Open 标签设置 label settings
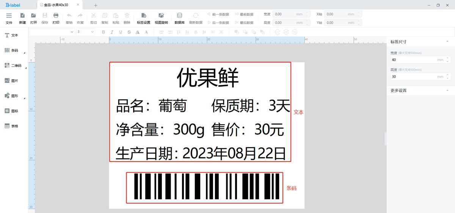455x213 pixels. click(x=144, y=18)
